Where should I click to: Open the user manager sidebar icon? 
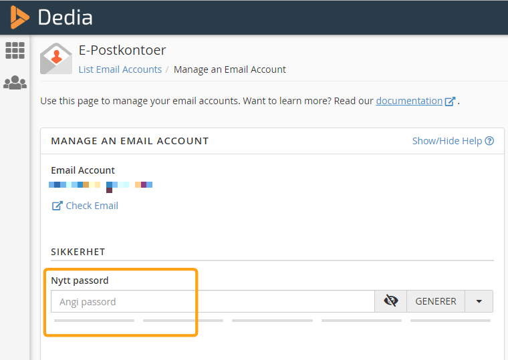tap(15, 83)
